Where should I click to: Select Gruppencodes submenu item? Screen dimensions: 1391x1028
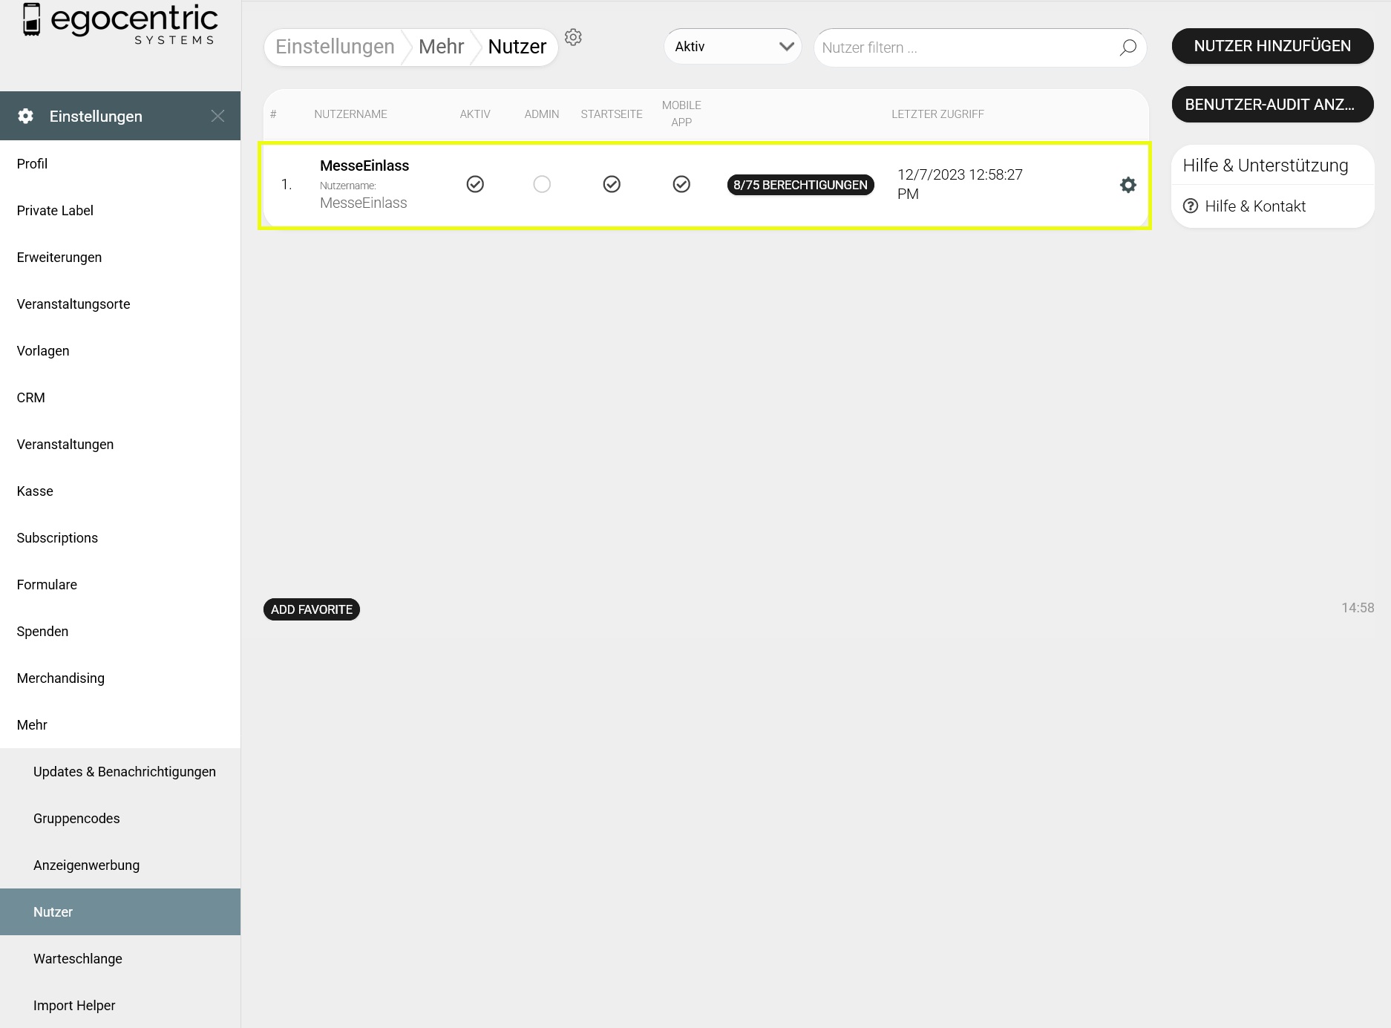pyautogui.click(x=76, y=819)
